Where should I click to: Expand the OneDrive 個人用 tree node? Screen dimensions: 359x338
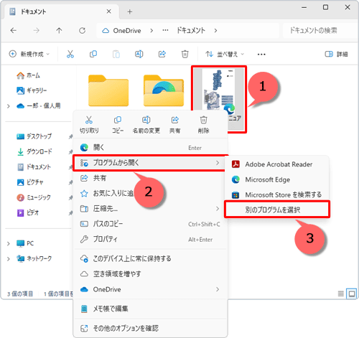9,106
